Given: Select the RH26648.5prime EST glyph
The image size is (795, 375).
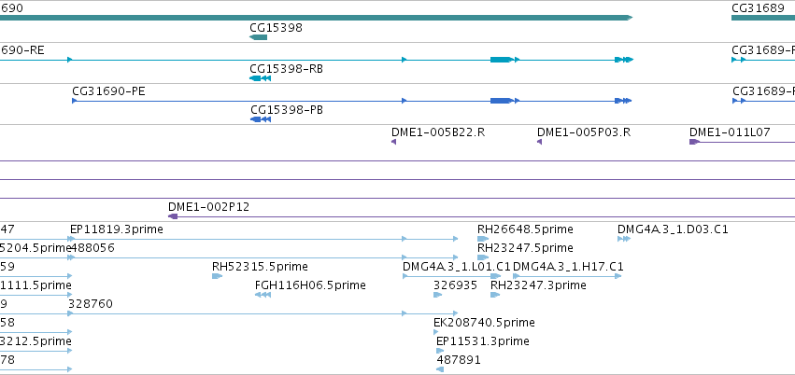Looking at the screenshot, I should tap(483, 239).
